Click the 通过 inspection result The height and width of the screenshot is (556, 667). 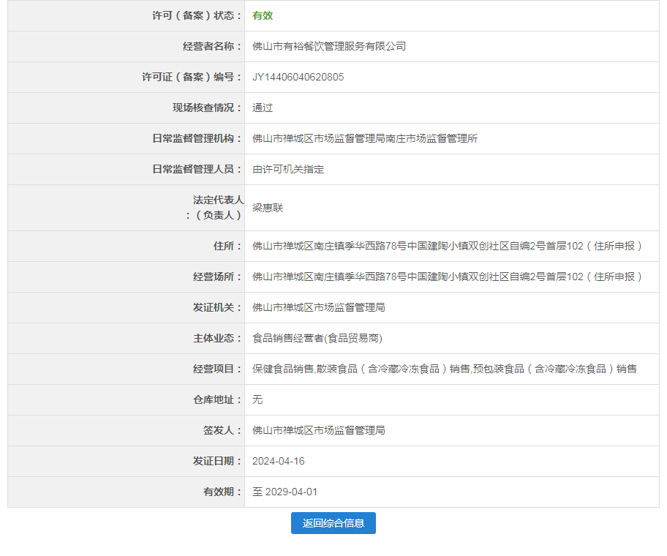click(263, 108)
